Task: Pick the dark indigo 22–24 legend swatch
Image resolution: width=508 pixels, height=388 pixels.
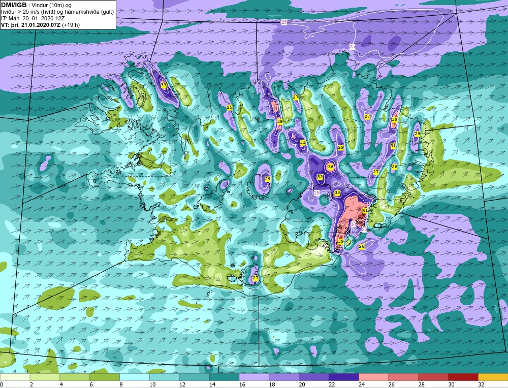Action: [343, 377]
